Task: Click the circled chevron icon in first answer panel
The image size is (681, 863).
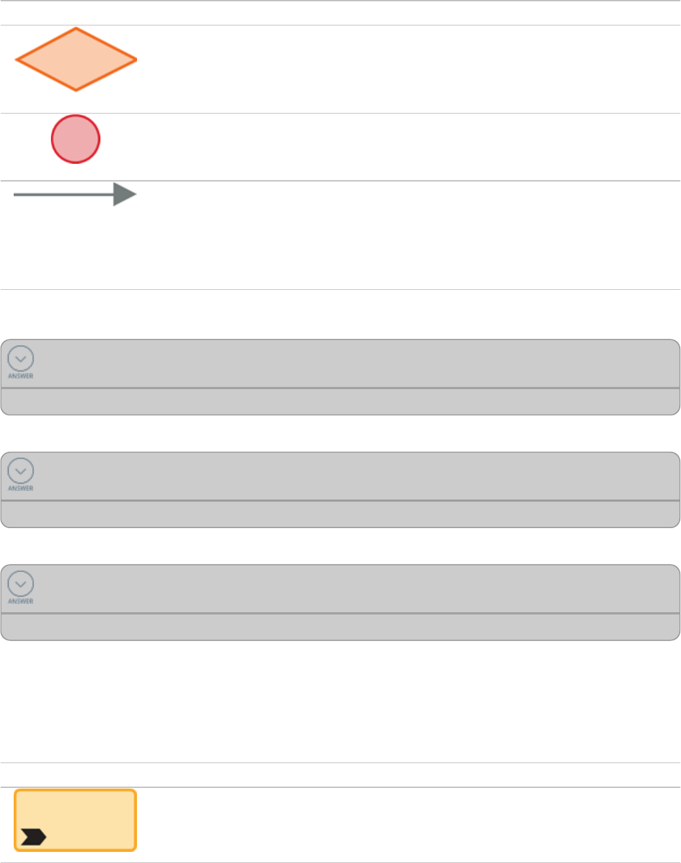Action: coord(21,358)
